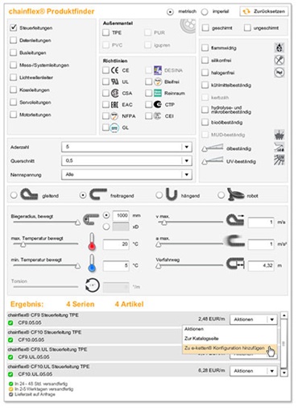The height and width of the screenshot is (408, 298).
Task: Click the halogen-free icon beside halogenfrei
Action: [279, 73]
